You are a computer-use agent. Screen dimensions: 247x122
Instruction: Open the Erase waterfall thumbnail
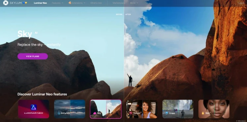pos(178,109)
